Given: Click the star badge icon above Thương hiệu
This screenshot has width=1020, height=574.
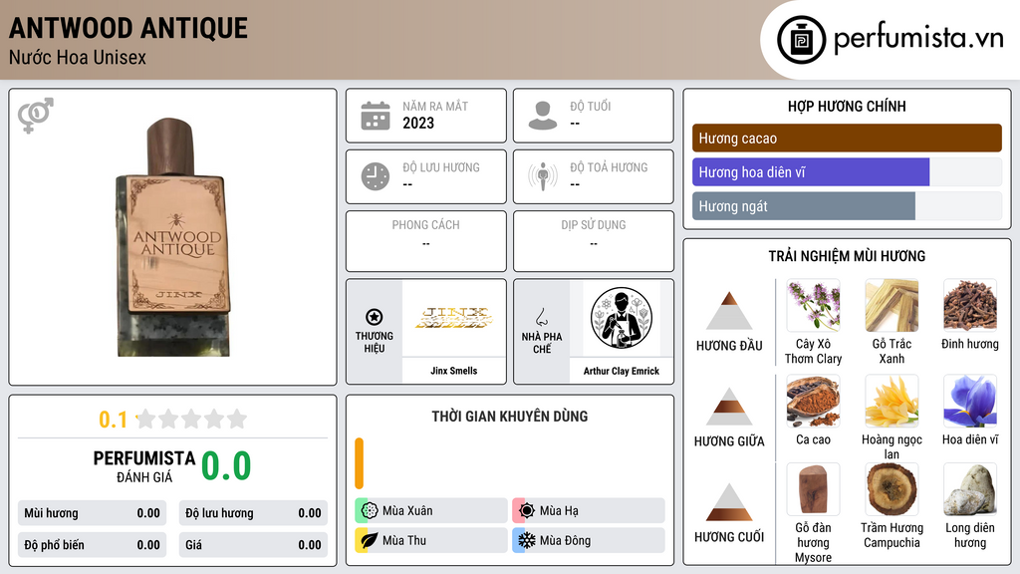Looking at the screenshot, I should [375, 317].
